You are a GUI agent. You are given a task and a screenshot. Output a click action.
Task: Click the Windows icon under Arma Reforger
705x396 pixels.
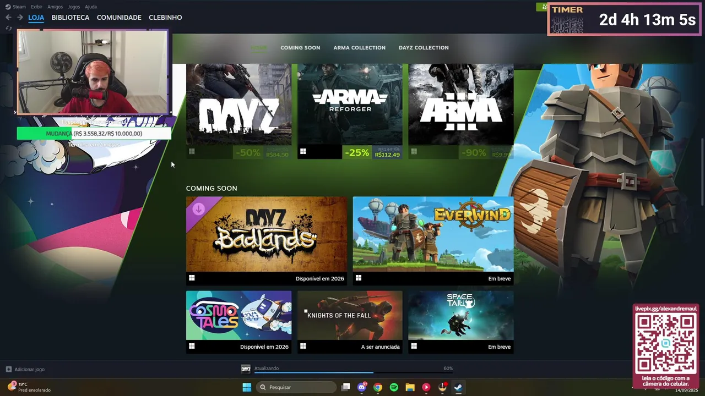[303, 151]
